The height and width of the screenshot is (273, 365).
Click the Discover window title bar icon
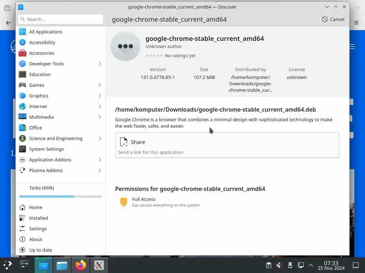click(x=21, y=7)
